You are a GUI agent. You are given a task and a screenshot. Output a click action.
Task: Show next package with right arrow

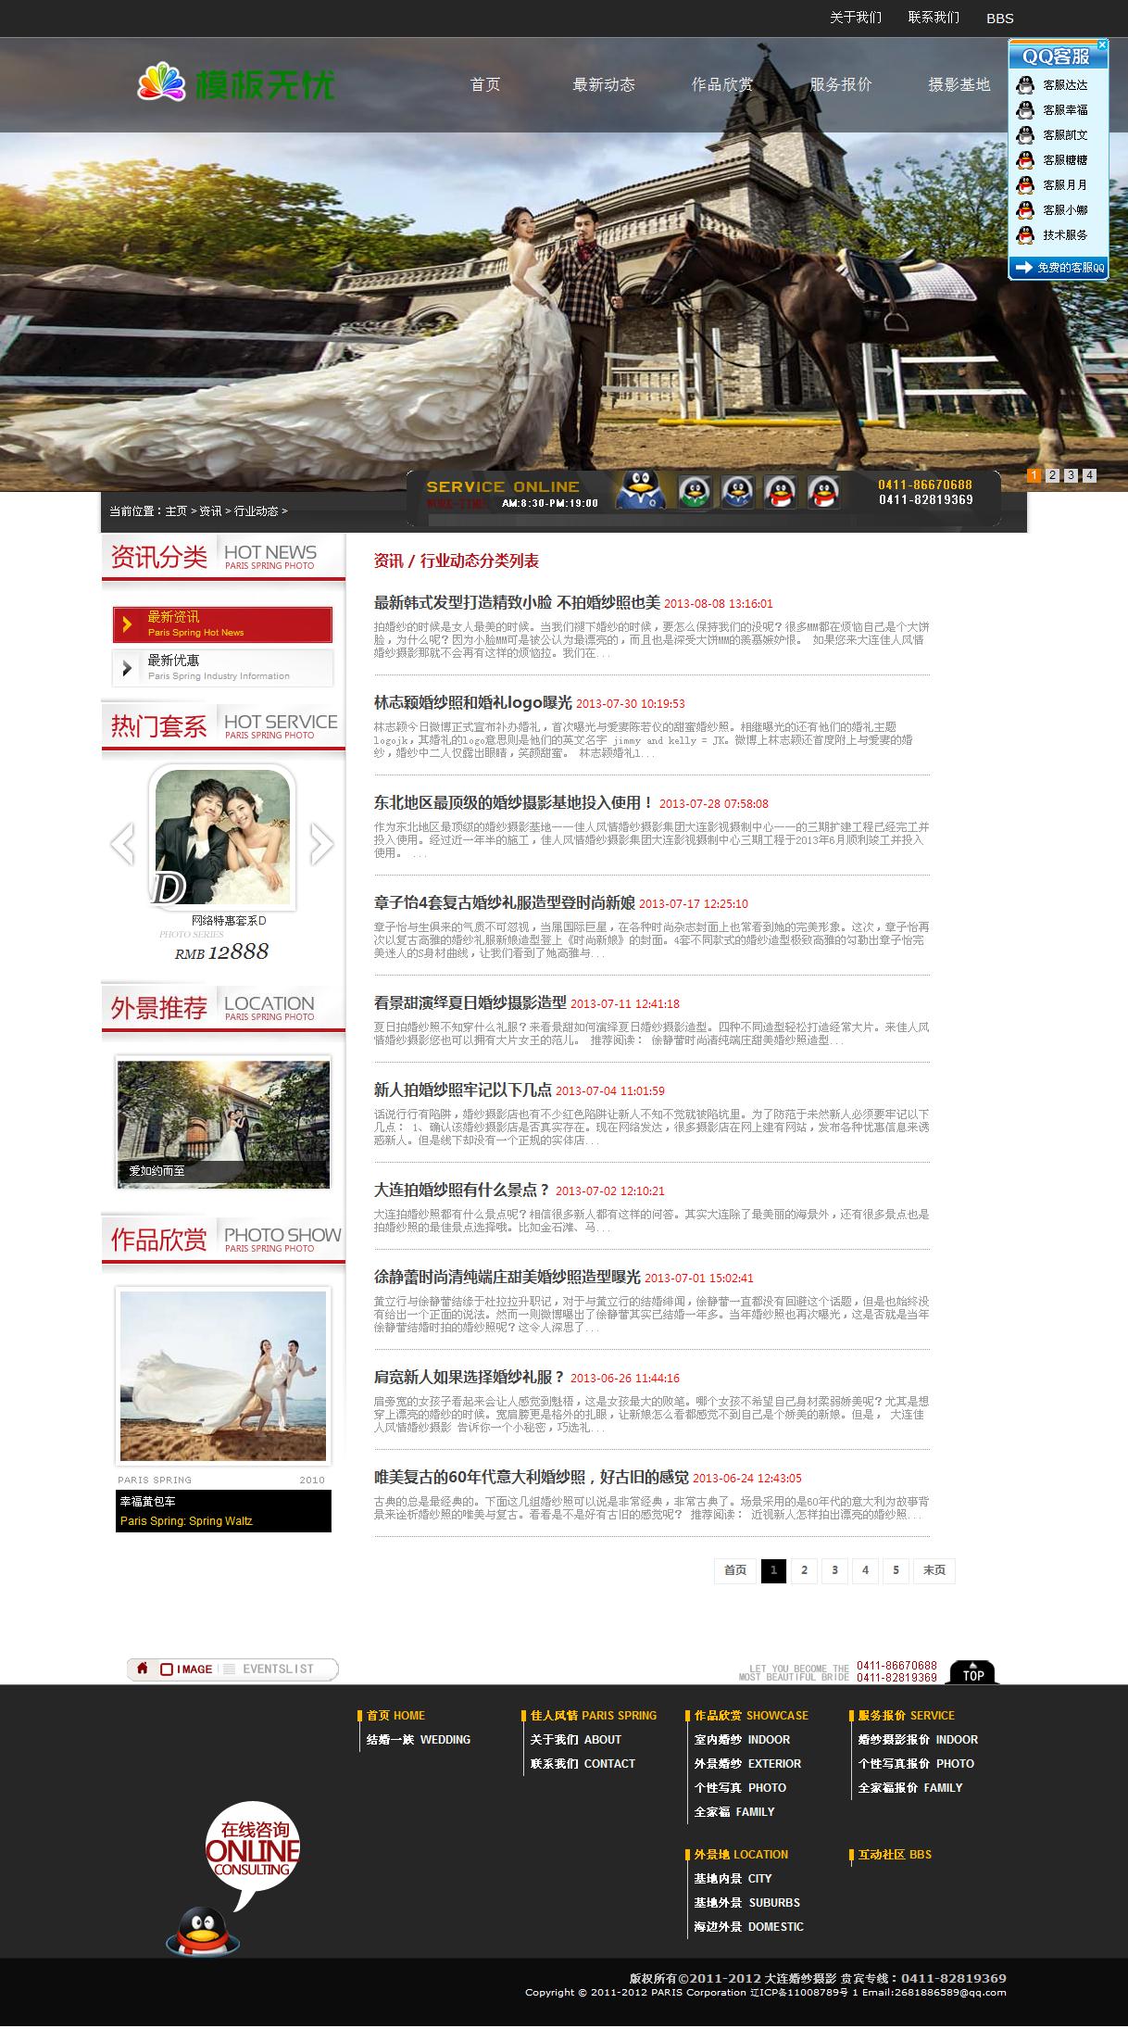click(x=321, y=843)
